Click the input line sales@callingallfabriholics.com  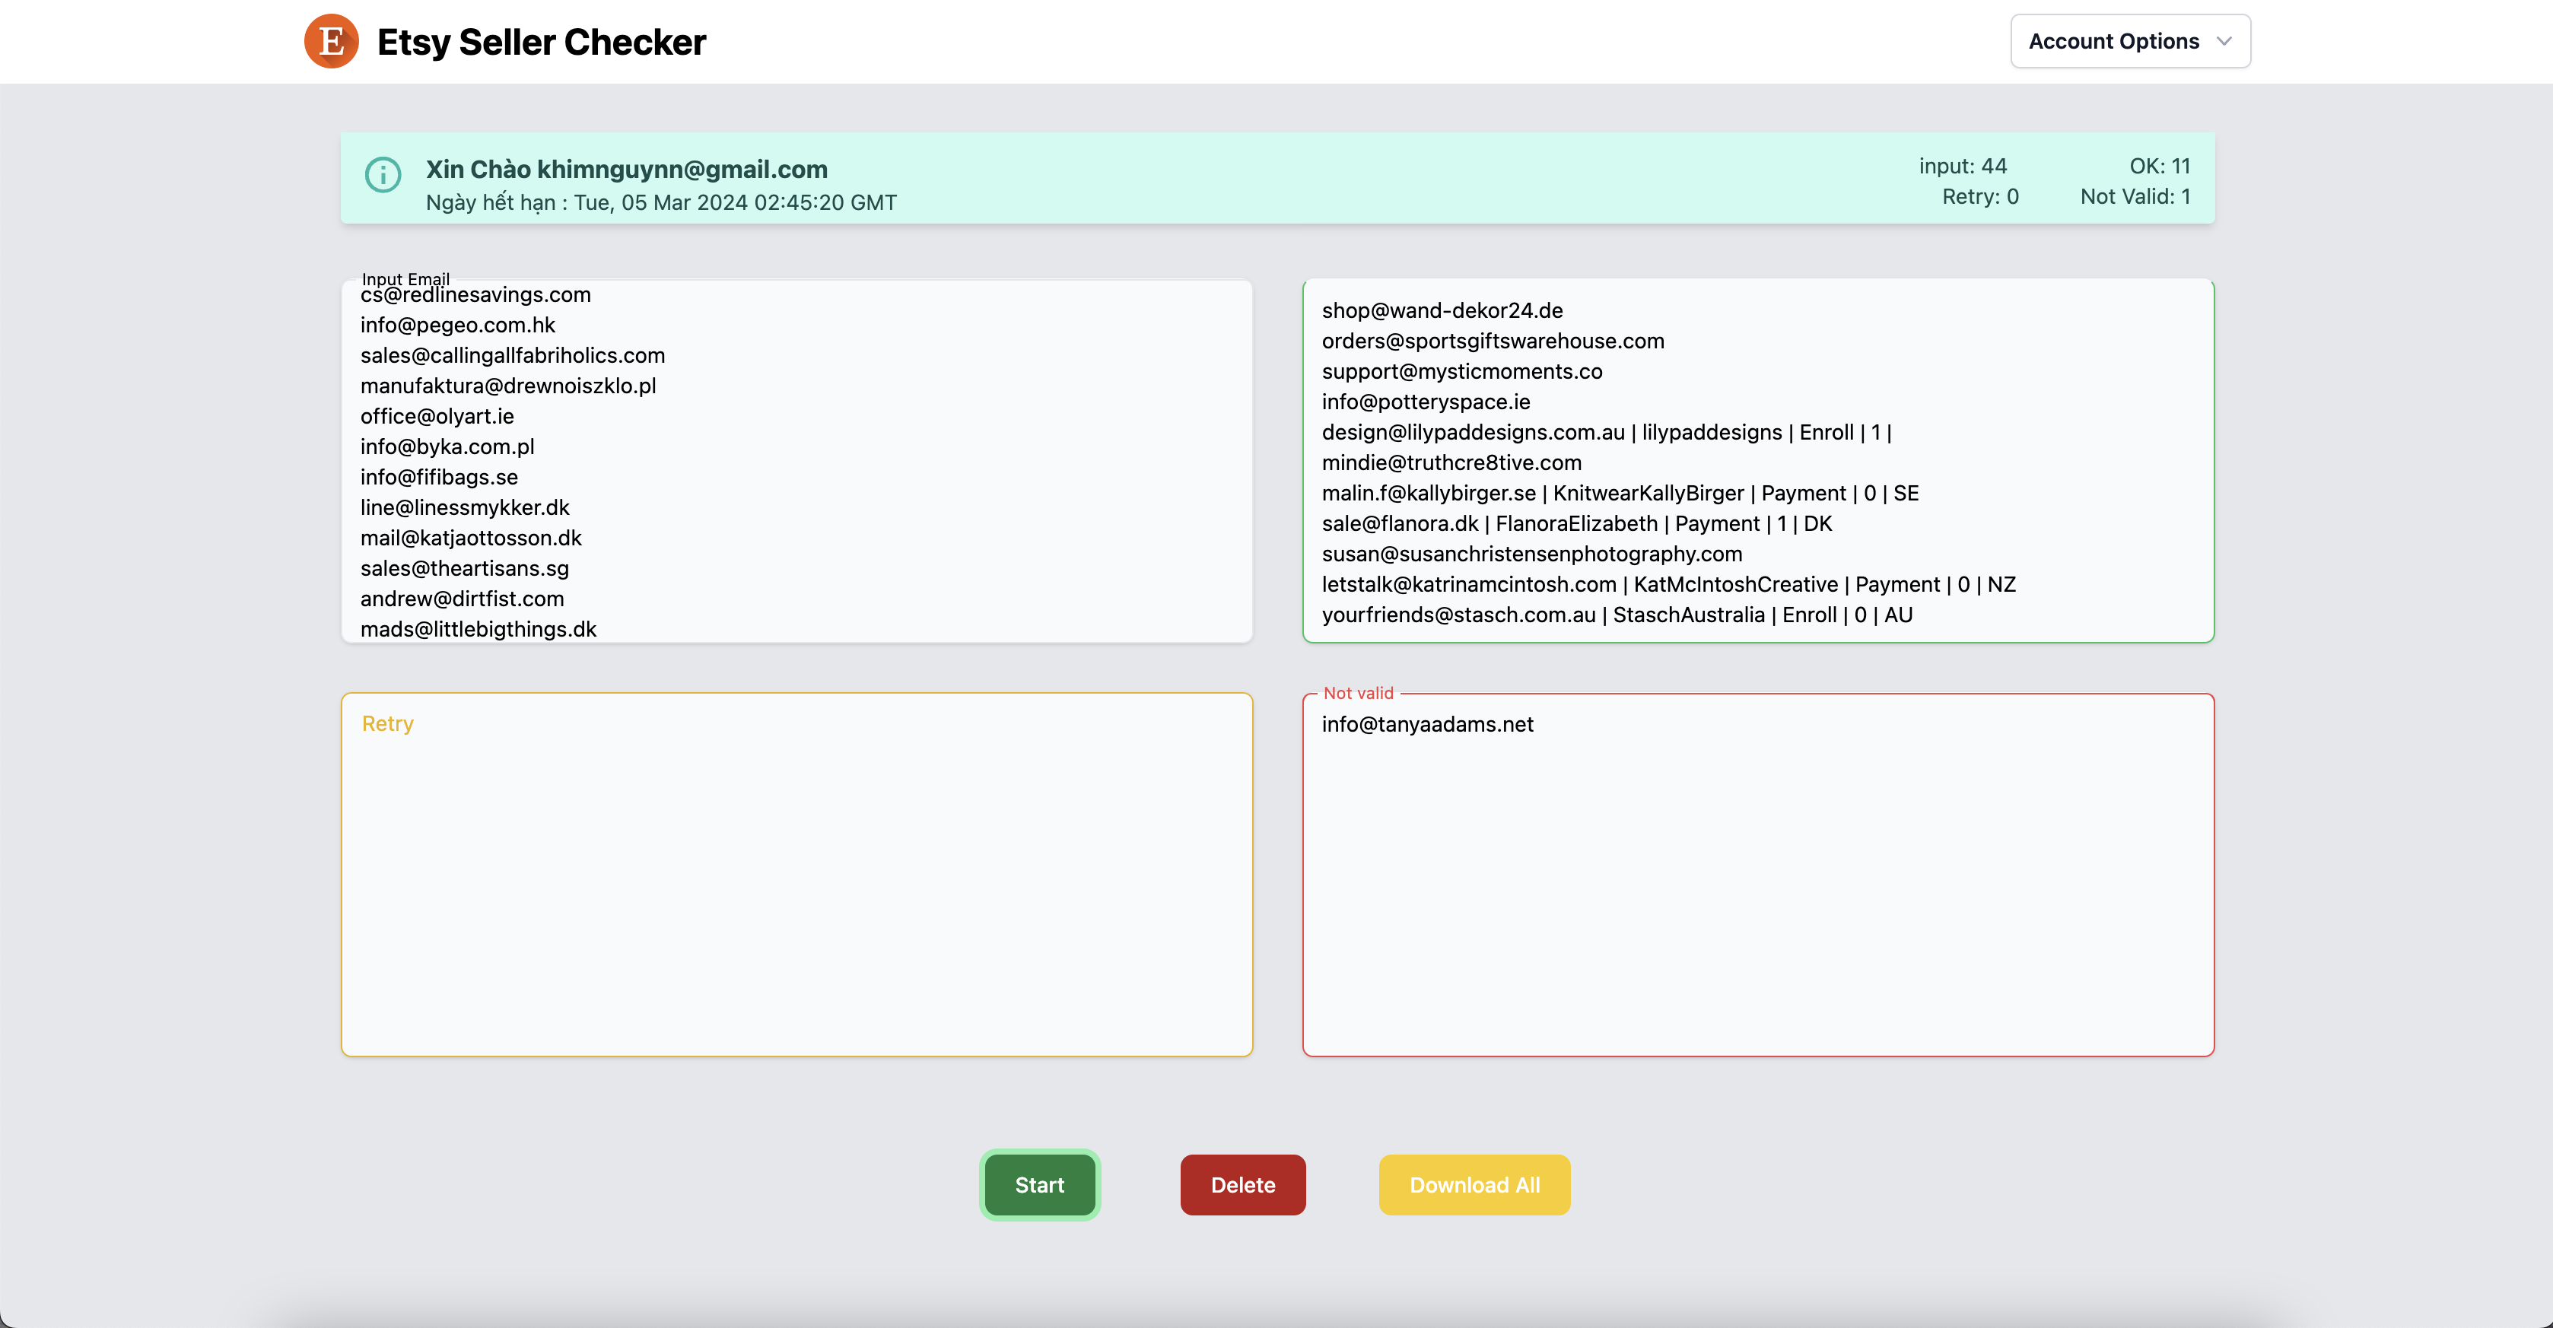pyautogui.click(x=513, y=354)
